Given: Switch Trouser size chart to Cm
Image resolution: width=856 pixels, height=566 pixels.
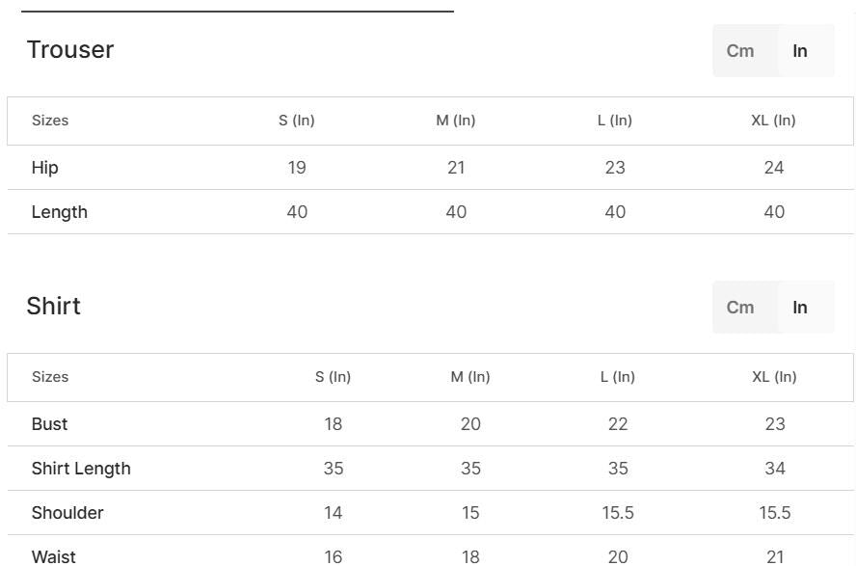Looking at the screenshot, I should pyautogui.click(x=740, y=51).
